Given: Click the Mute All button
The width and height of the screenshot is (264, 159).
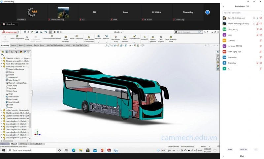Looking at the screenshot, I should click(244, 149).
